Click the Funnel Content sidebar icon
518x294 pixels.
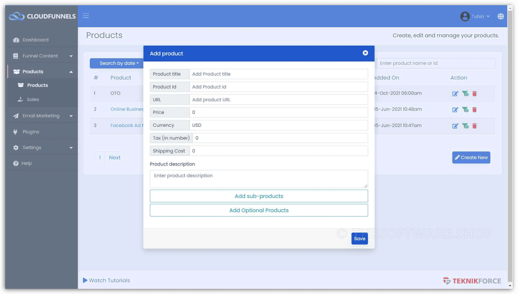pos(16,56)
